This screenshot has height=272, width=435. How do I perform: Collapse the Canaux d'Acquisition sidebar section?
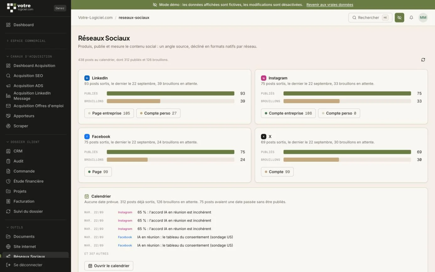click(29, 56)
